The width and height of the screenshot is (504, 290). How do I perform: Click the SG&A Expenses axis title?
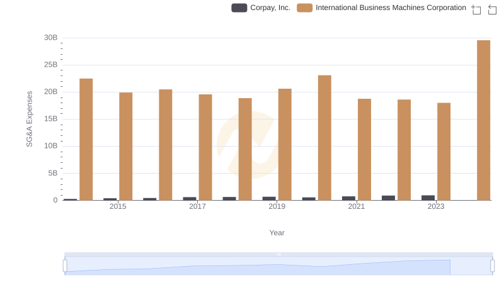(x=29, y=119)
